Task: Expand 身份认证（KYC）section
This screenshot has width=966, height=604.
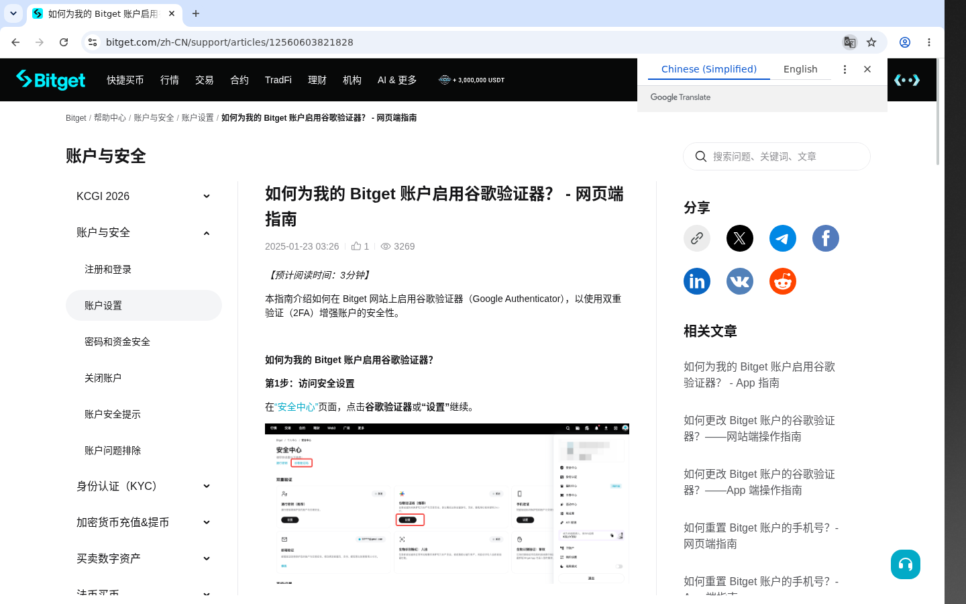Action: [144, 486]
